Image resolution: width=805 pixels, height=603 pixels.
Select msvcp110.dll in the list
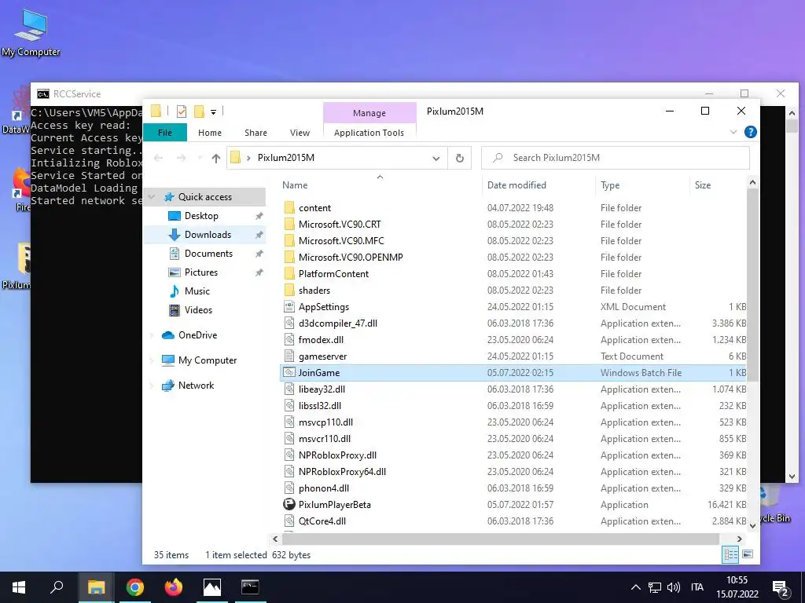click(x=325, y=422)
